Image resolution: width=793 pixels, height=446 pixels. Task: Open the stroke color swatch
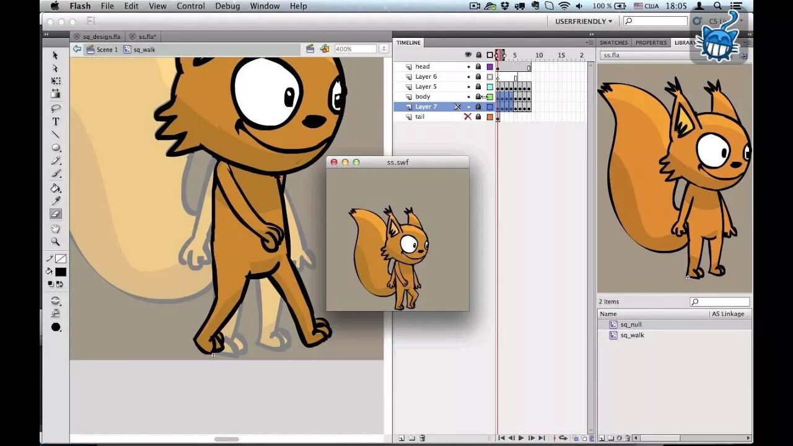pyautogui.click(x=60, y=259)
